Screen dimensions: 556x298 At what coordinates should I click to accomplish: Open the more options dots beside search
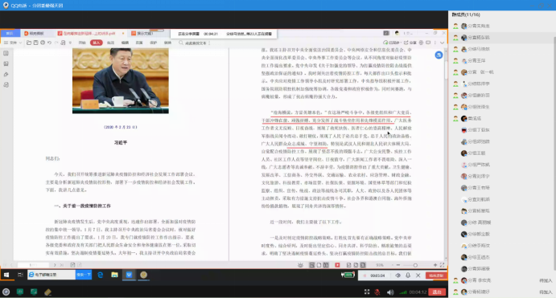point(209,43)
